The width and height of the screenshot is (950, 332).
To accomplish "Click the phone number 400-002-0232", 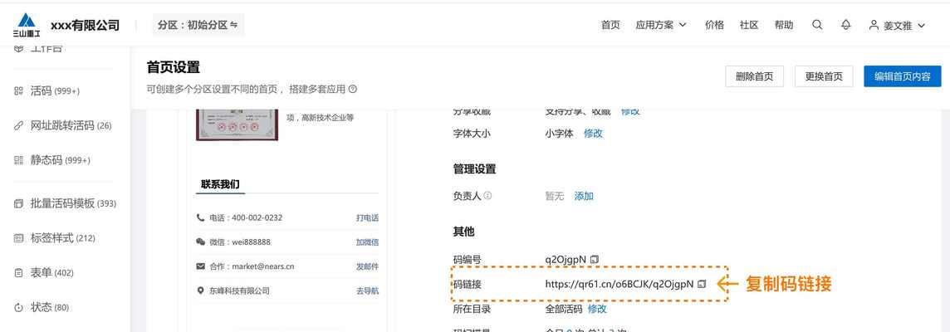I will click(x=257, y=217).
